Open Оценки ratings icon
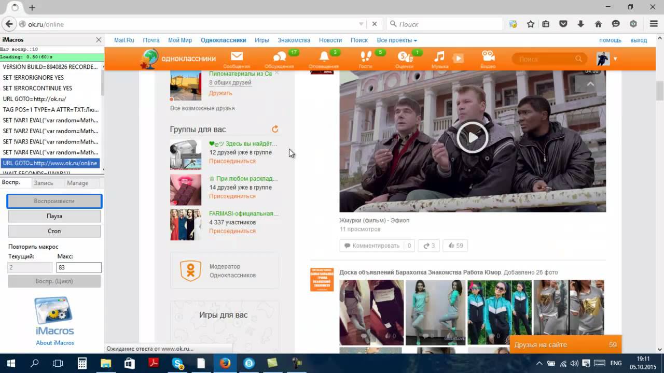664x373 pixels. pos(404,60)
